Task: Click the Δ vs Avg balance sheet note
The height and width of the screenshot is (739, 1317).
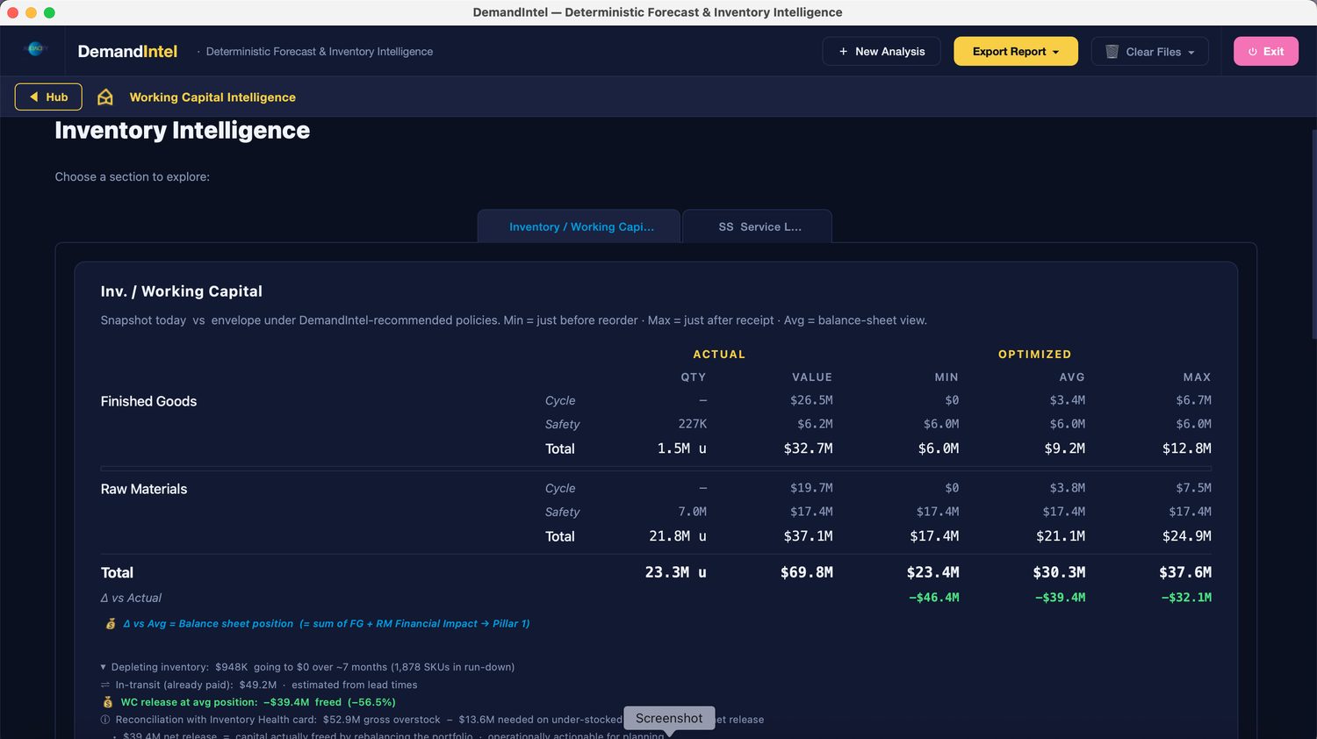Action: click(326, 624)
